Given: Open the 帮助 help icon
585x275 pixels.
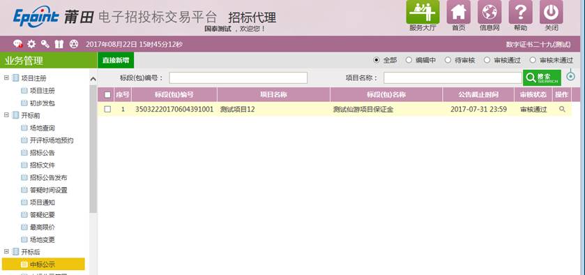Looking at the screenshot, I should coord(520,13).
